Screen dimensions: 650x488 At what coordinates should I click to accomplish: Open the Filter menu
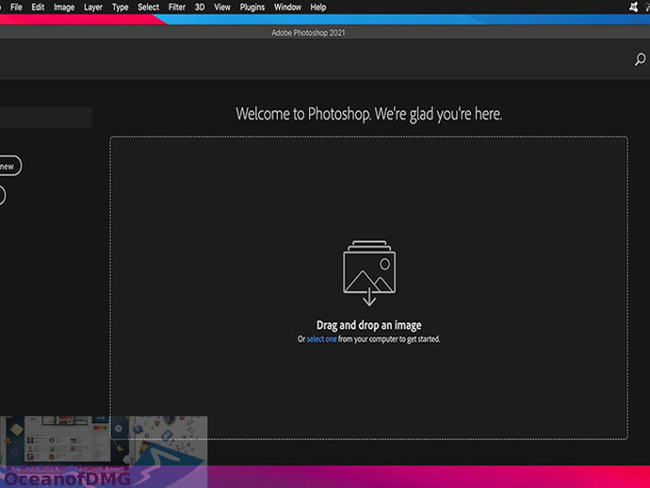177,7
